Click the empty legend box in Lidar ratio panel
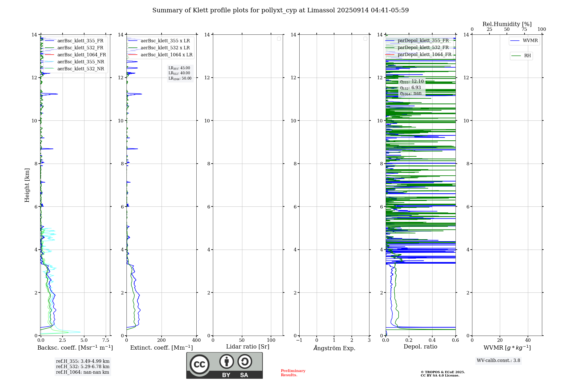This screenshot has height=381, width=561. (279, 39)
